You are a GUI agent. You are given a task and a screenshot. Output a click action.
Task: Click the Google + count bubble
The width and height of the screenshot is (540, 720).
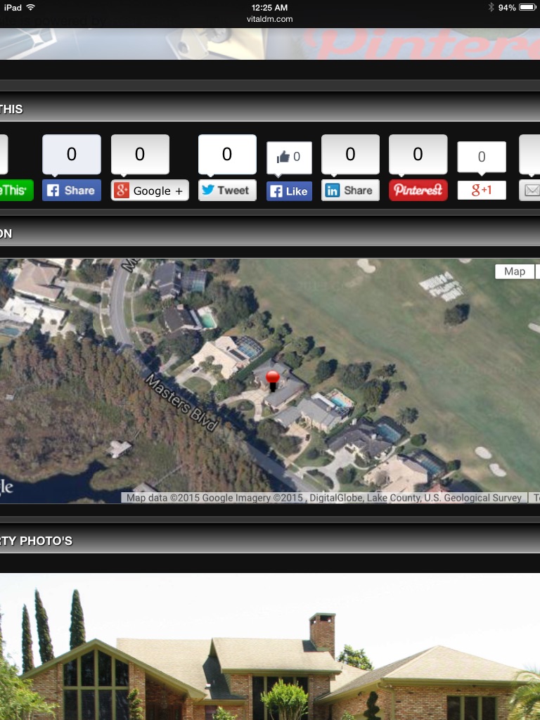(x=140, y=154)
